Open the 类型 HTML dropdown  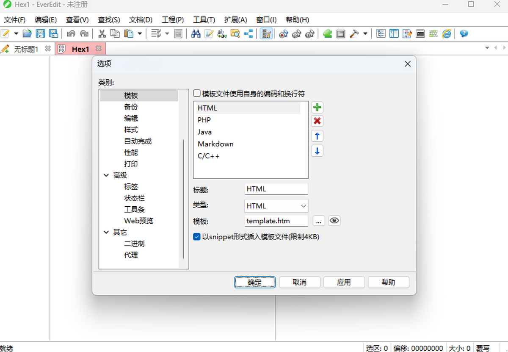[276, 206]
